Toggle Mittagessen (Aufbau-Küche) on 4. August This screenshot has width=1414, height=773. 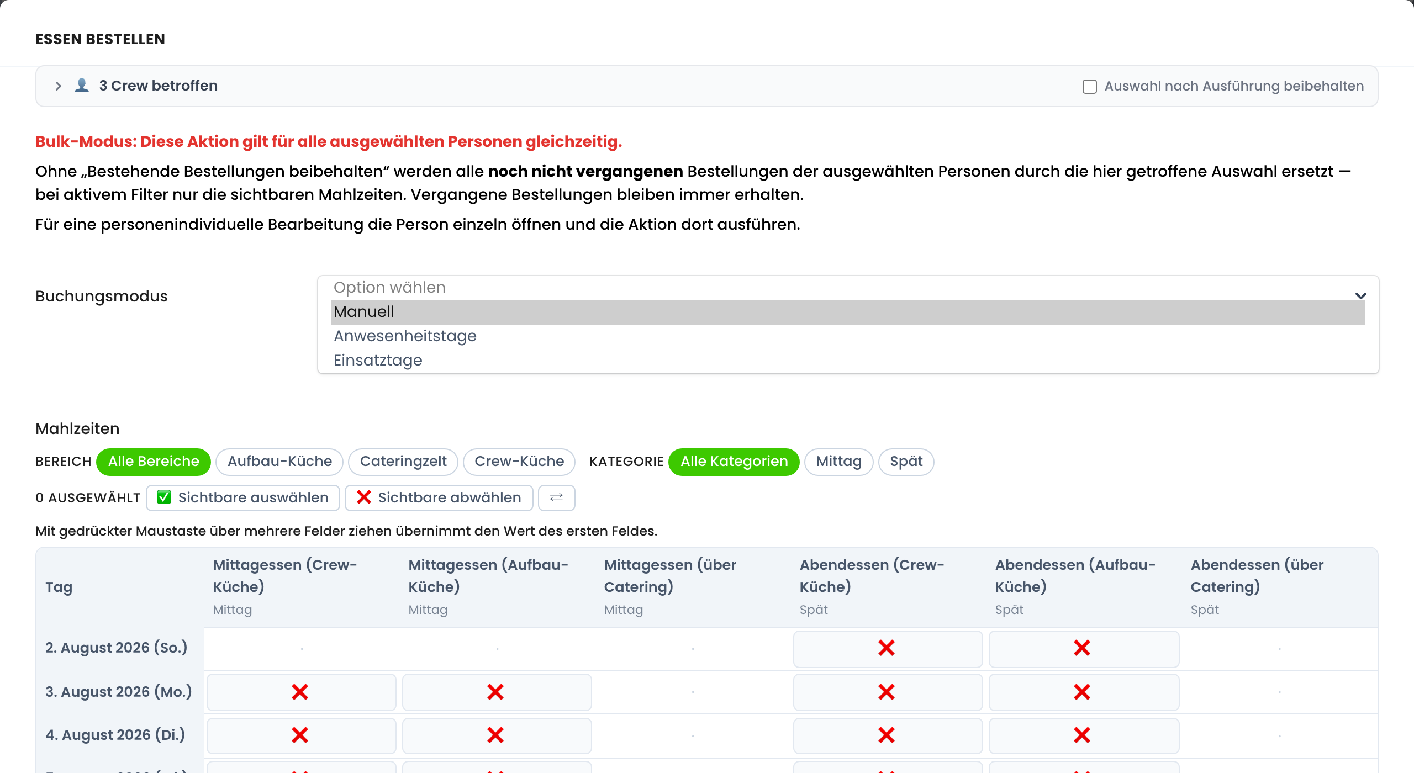497,735
